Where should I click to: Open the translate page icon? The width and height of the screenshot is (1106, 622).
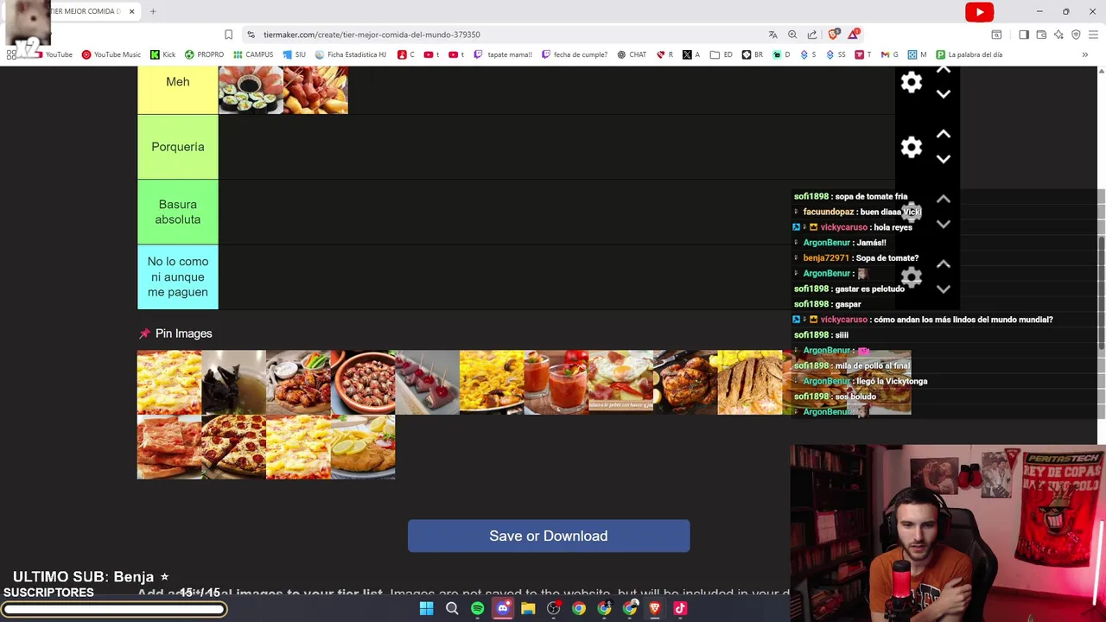click(772, 35)
